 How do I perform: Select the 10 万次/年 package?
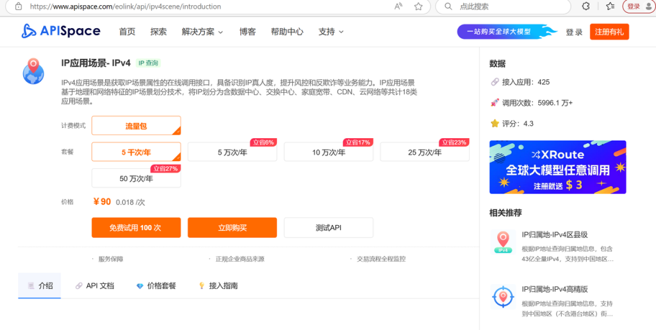(x=329, y=152)
